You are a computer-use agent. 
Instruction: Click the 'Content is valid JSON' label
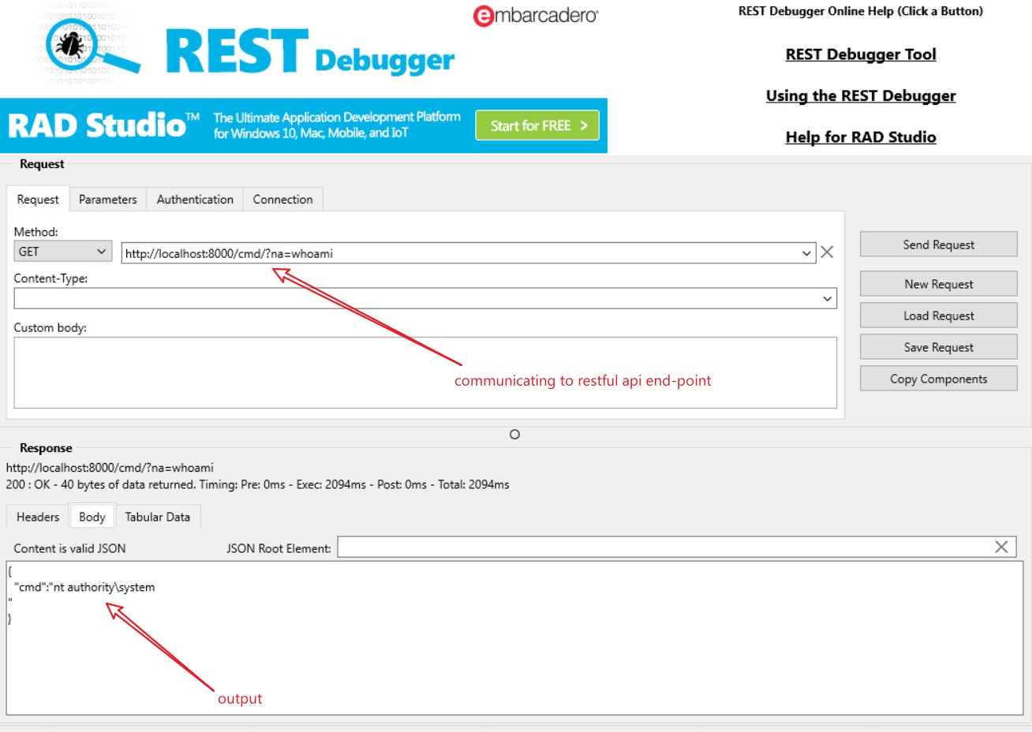click(x=69, y=548)
